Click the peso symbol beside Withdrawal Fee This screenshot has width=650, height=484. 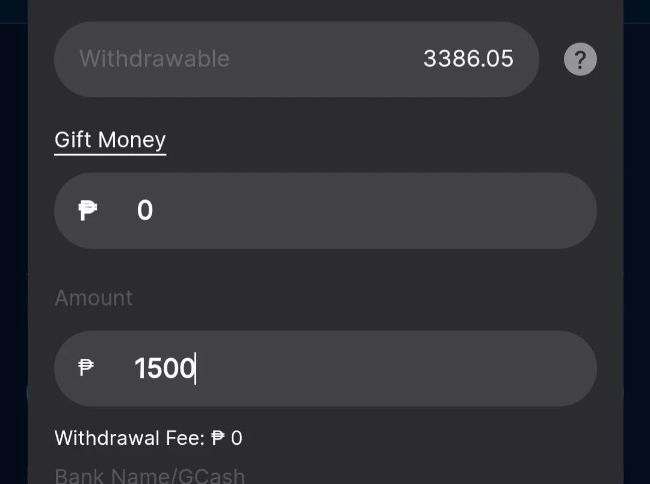[x=218, y=438]
